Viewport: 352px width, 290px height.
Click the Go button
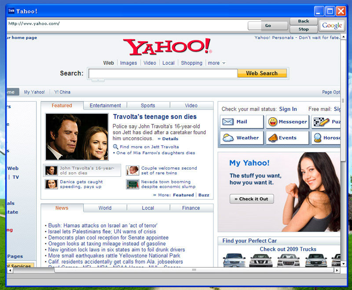[x=268, y=25]
